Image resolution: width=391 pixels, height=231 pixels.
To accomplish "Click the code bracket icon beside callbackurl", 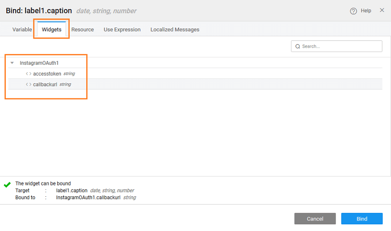I will click(x=29, y=84).
